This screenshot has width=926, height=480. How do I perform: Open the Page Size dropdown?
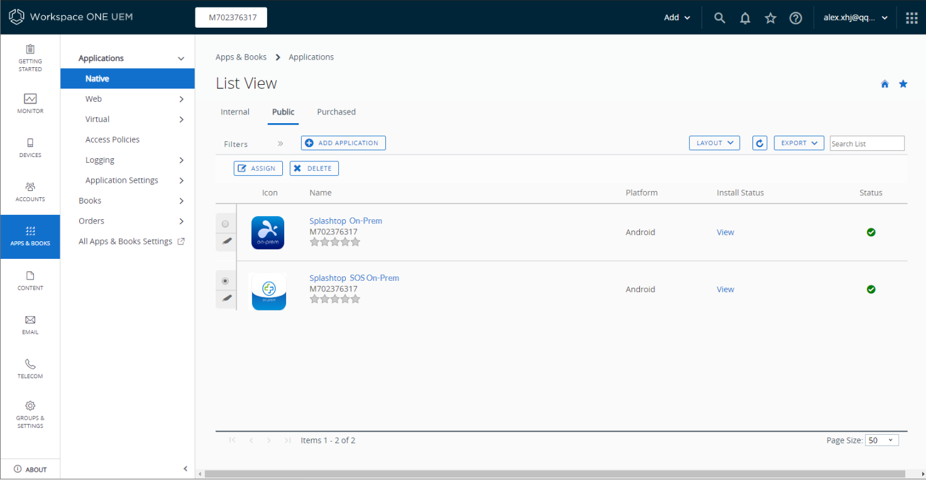[882, 440]
